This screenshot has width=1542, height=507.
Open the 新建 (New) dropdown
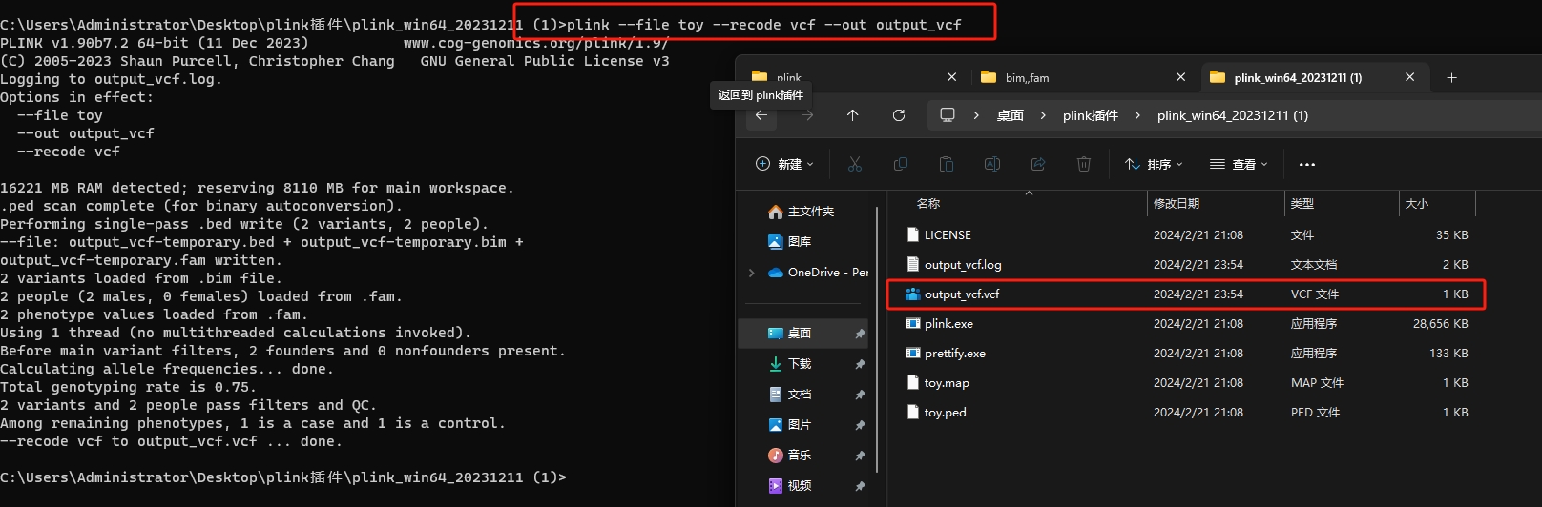[784, 164]
